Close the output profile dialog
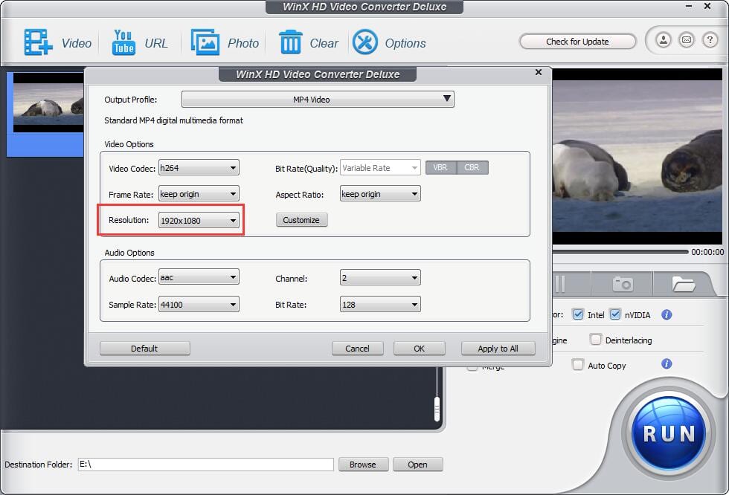729x495 pixels. coord(539,72)
